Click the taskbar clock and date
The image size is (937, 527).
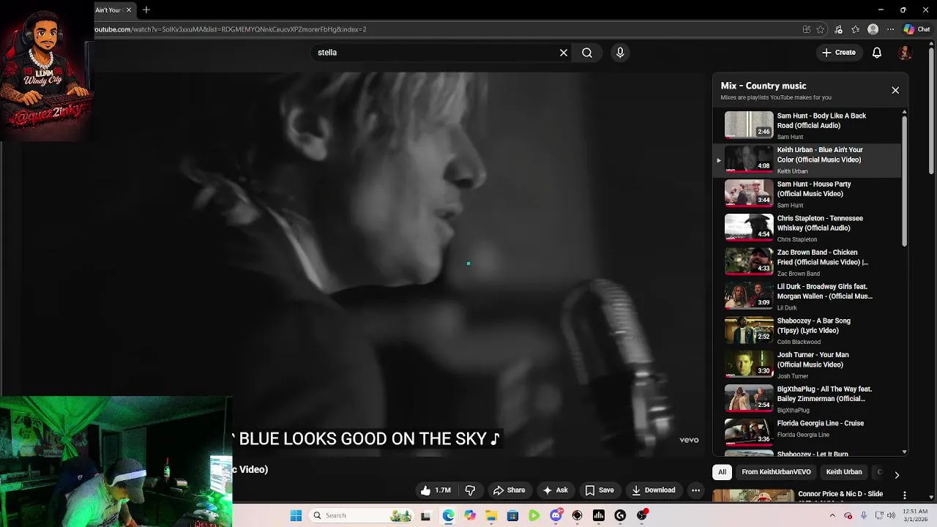pos(916,515)
